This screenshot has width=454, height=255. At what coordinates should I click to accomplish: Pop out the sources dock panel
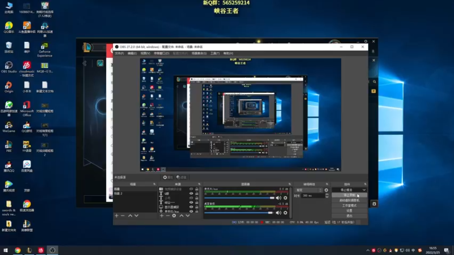[x=199, y=184]
